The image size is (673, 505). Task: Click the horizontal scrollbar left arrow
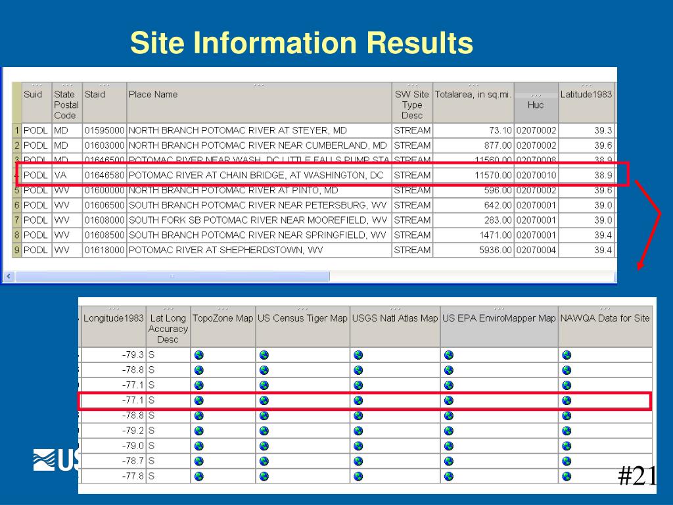point(9,276)
